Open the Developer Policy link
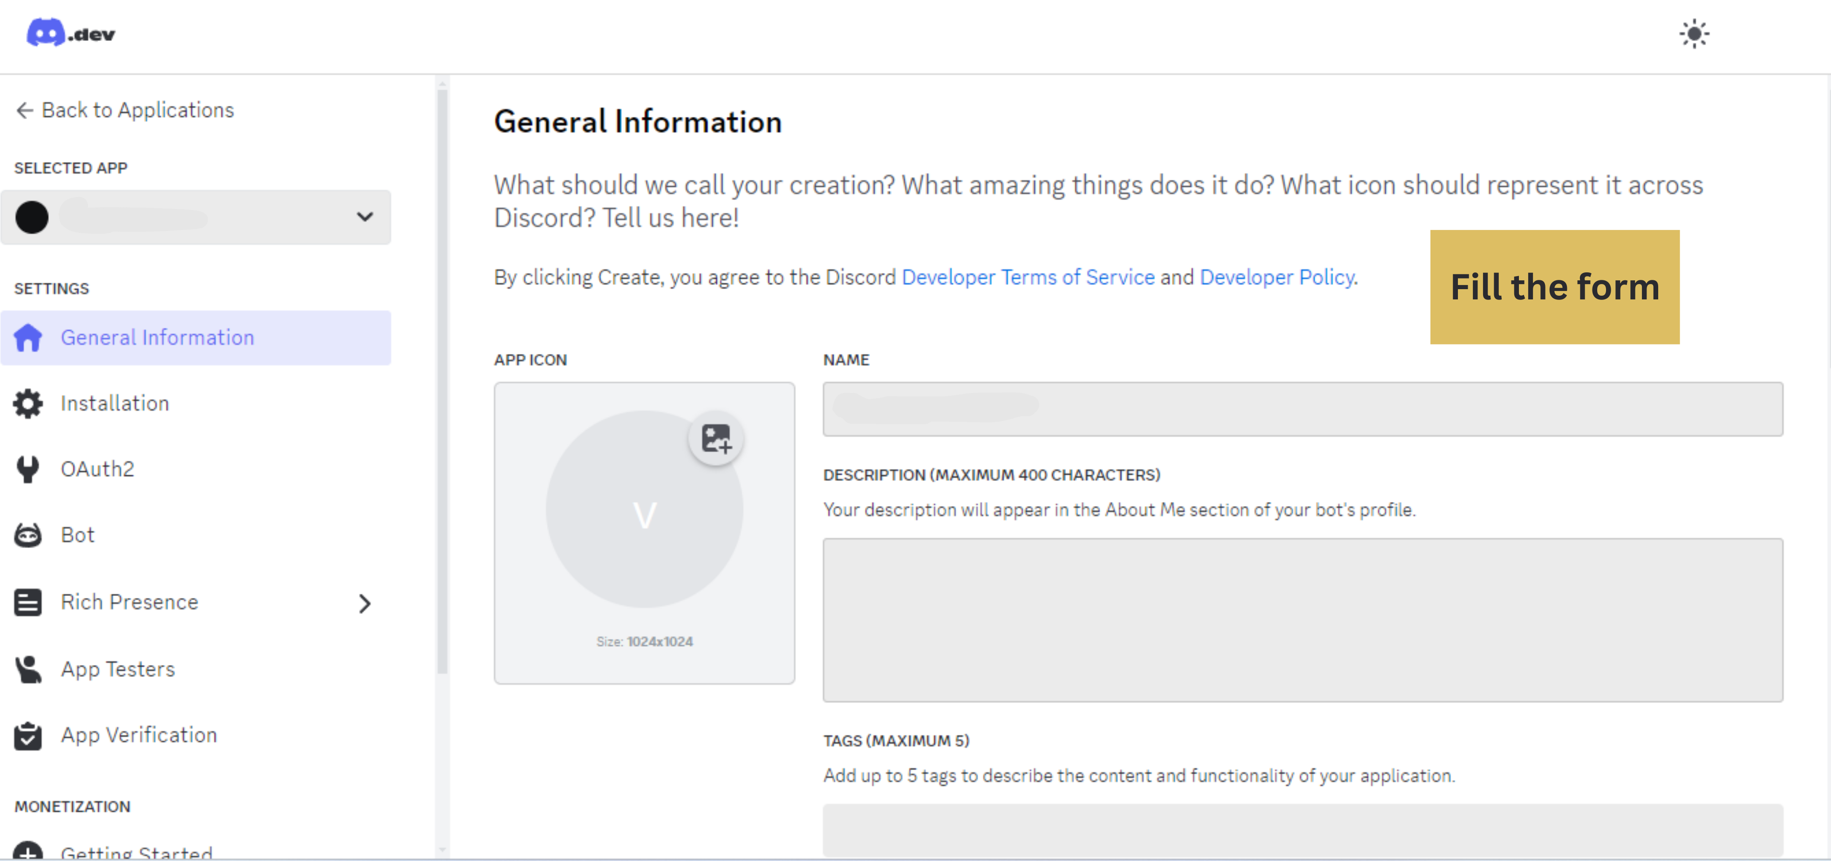1831x861 pixels. [x=1277, y=277]
